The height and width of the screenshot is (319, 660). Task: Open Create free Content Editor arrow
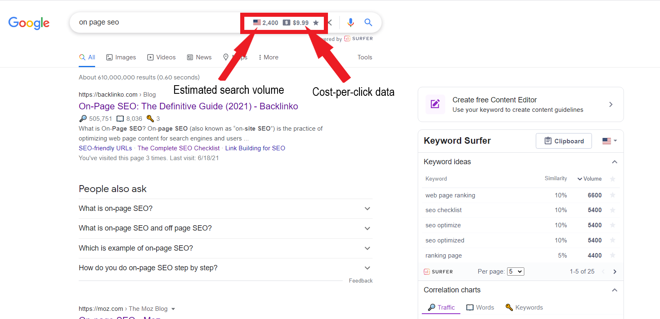tap(611, 104)
